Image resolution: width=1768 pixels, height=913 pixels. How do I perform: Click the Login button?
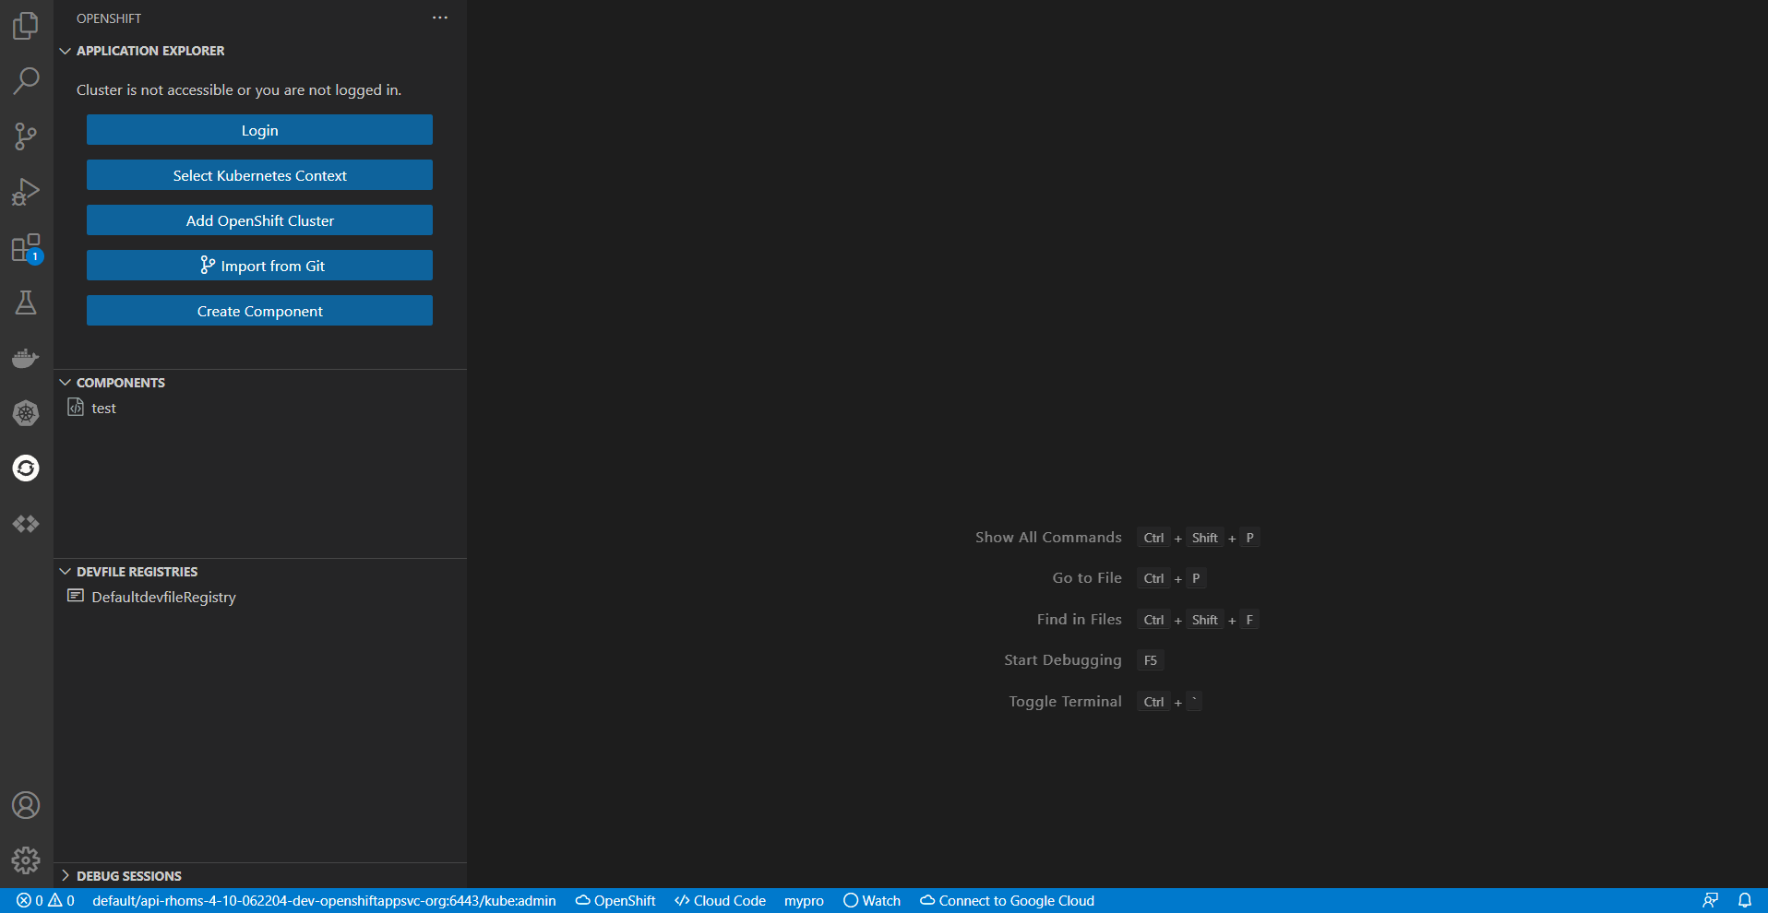pos(259,130)
